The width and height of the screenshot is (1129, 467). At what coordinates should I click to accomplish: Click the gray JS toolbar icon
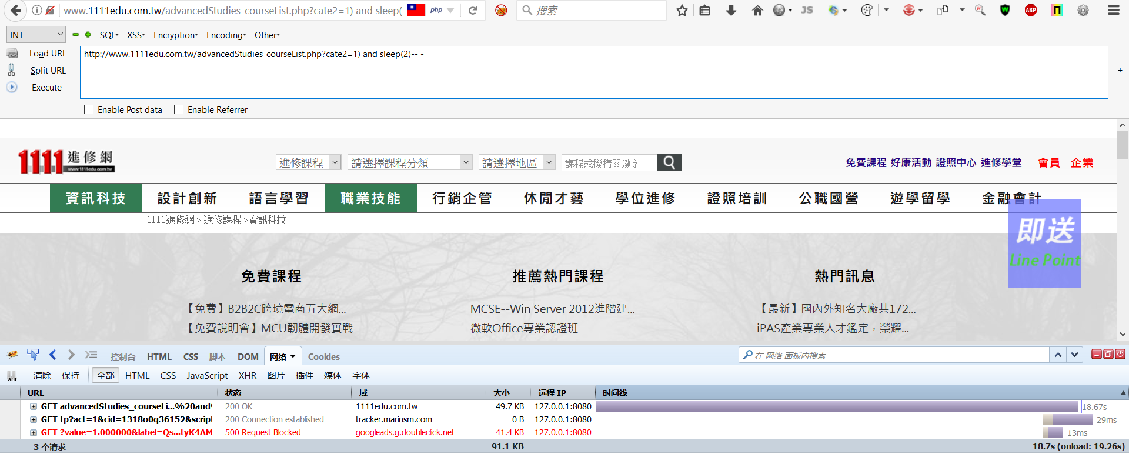pyautogui.click(x=807, y=10)
